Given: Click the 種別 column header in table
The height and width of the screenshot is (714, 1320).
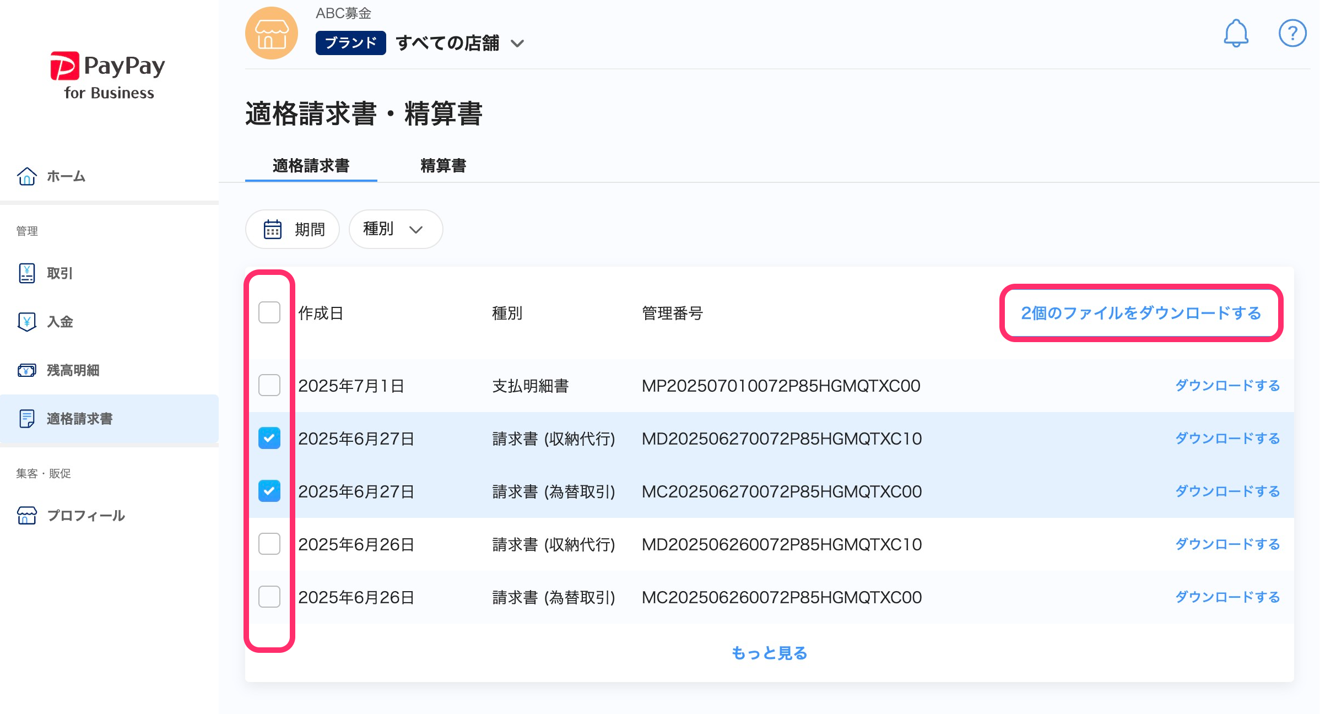Looking at the screenshot, I should pos(507,313).
